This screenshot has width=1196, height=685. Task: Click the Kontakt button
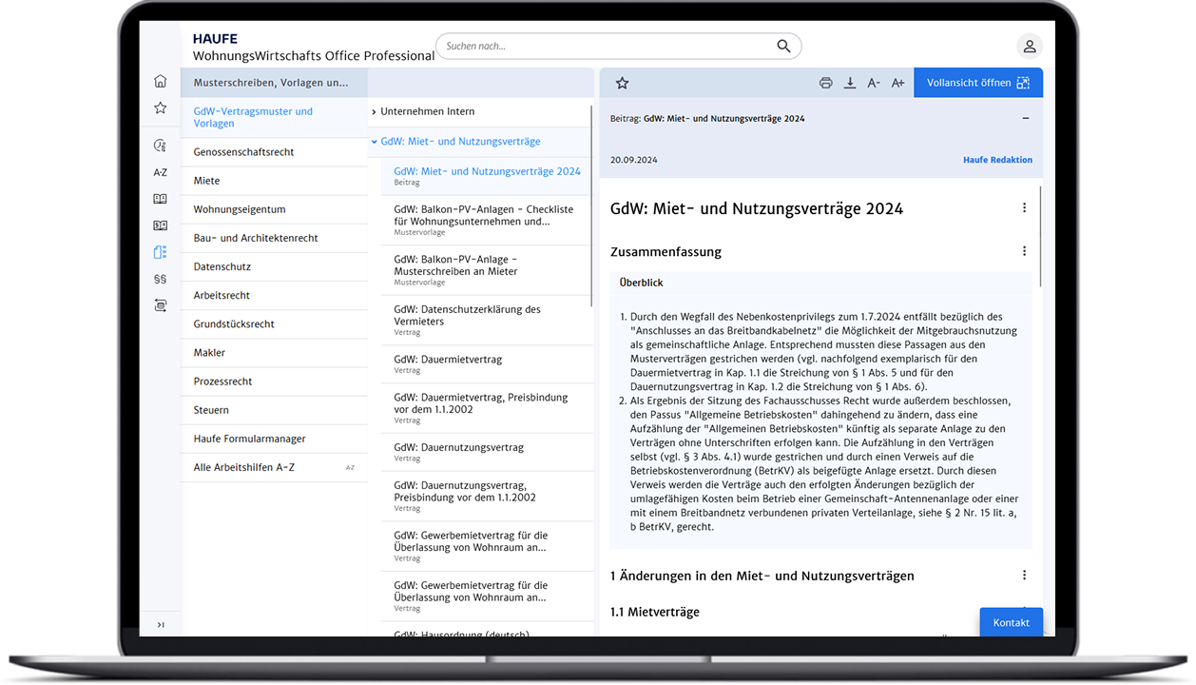click(x=1011, y=622)
